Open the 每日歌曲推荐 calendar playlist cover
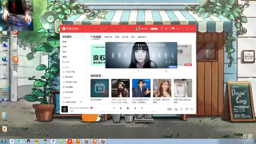This screenshot has height=144, width=256. point(100,88)
